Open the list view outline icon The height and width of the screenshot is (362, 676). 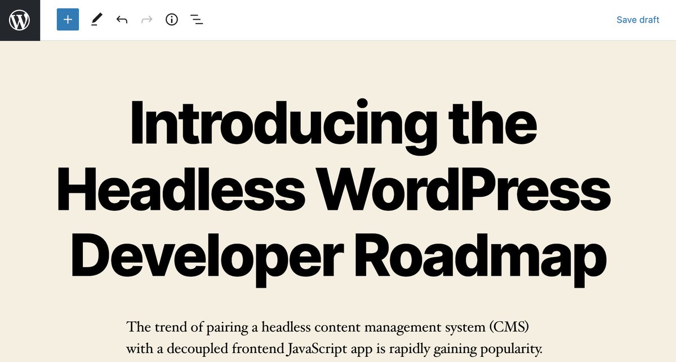(x=197, y=20)
